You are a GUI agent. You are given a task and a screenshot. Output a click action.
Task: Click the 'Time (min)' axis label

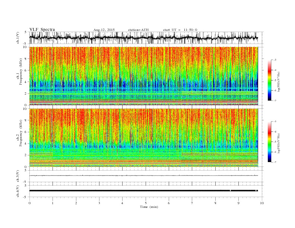point(149,207)
